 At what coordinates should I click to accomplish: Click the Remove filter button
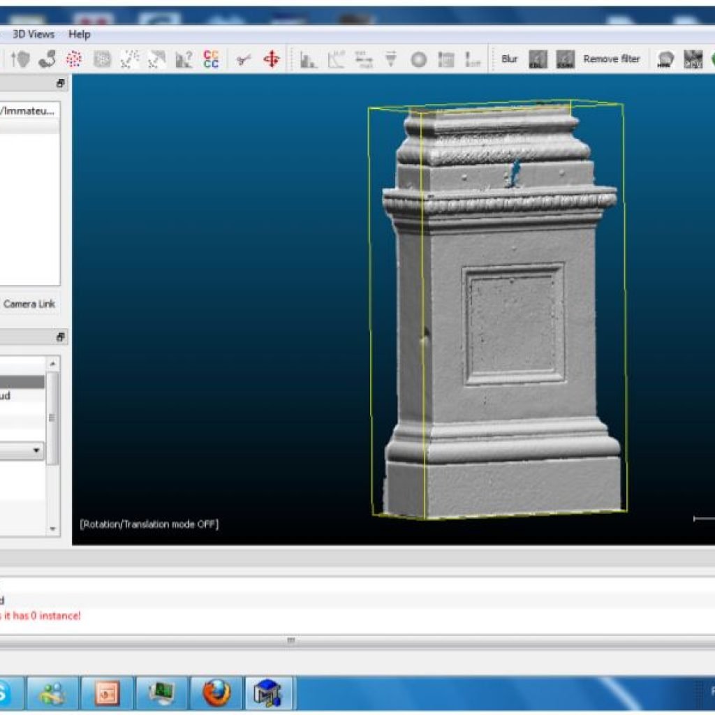coord(611,59)
